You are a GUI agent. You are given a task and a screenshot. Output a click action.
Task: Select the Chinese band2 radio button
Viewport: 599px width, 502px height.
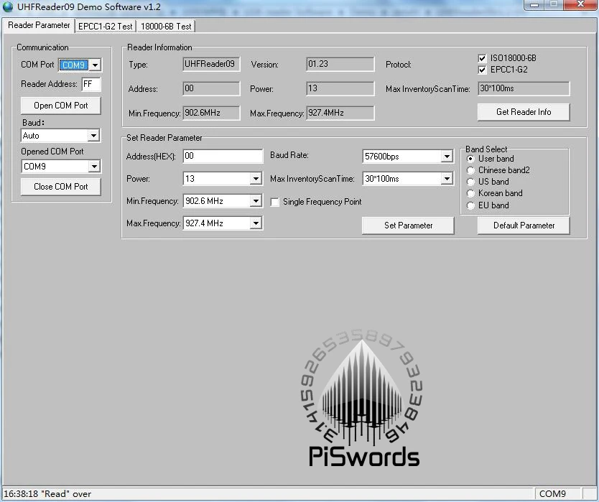(470, 170)
